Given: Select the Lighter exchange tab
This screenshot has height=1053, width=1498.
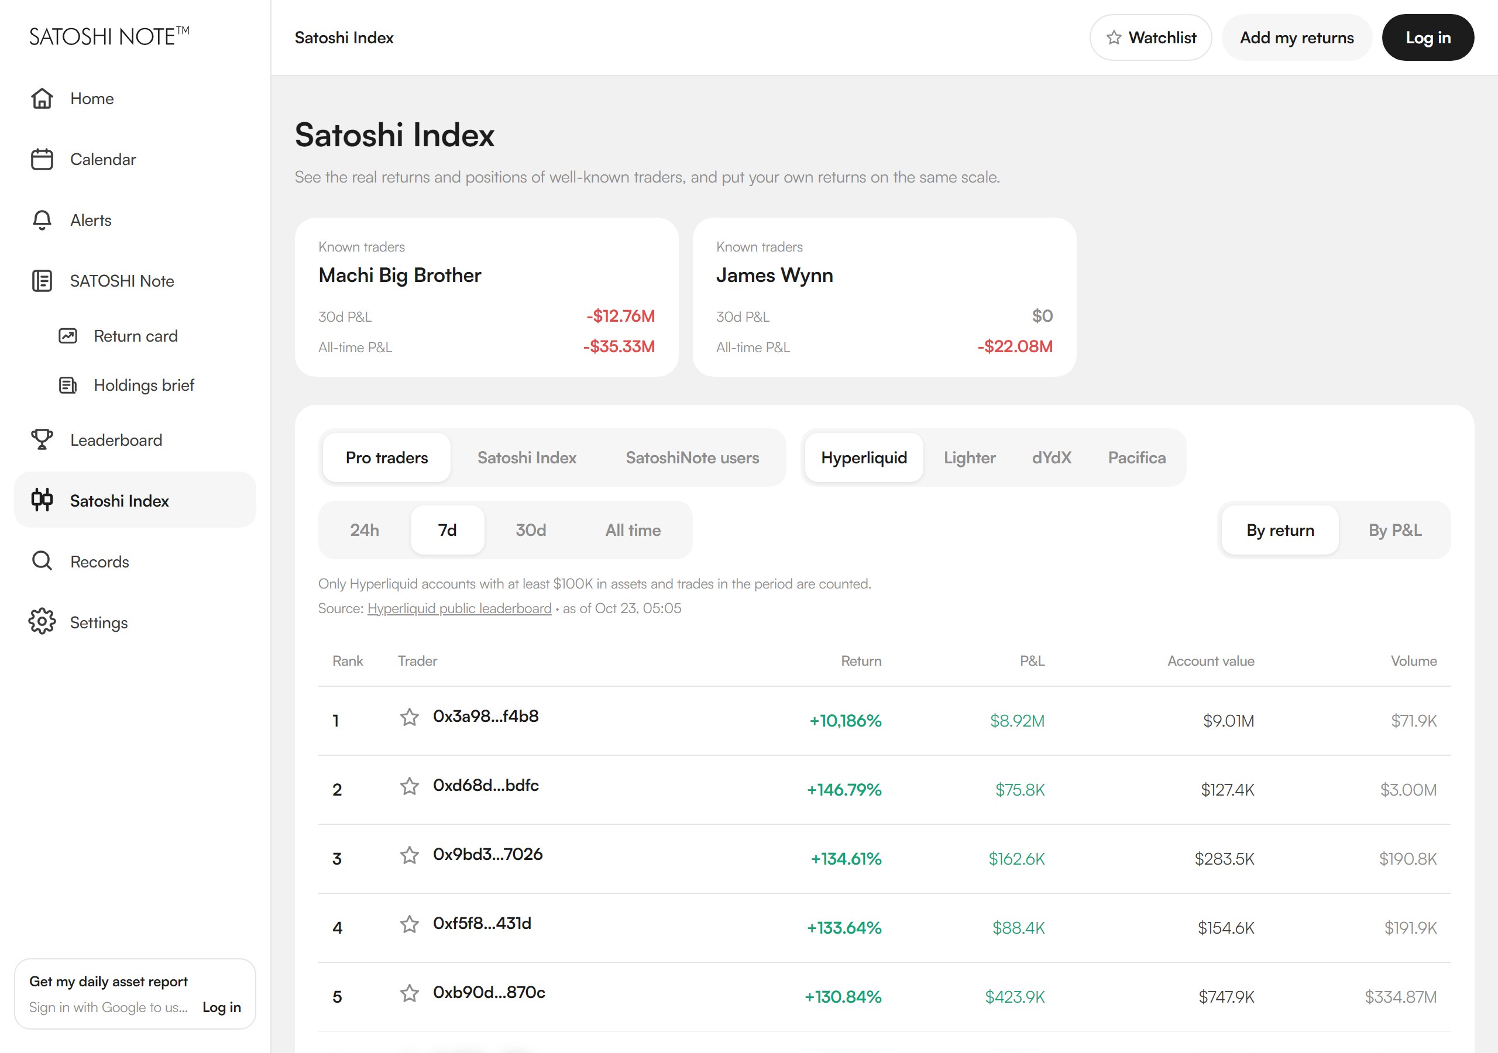Looking at the screenshot, I should [970, 457].
